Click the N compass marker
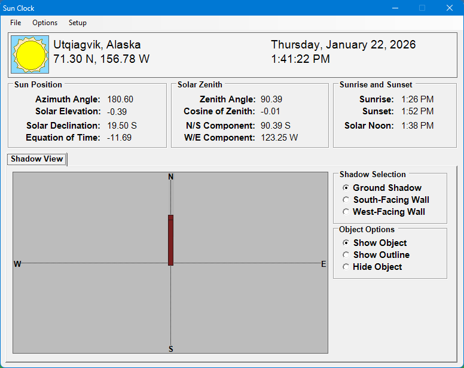This screenshot has height=368, width=464. tap(171, 177)
